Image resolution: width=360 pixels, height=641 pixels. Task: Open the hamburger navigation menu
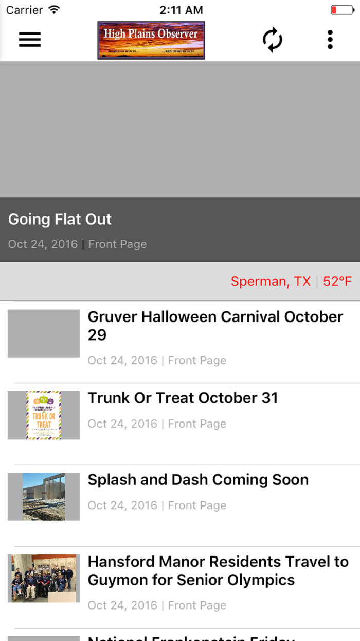click(x=30, y=40)
